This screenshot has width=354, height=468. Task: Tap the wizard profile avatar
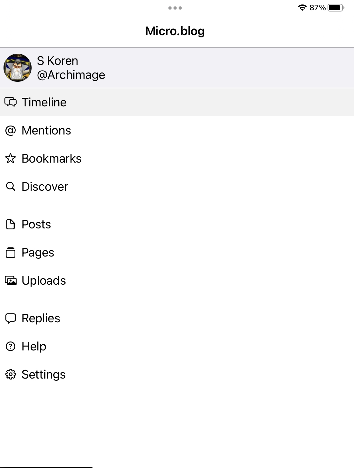pyautogui.click(x=18, y=68)
